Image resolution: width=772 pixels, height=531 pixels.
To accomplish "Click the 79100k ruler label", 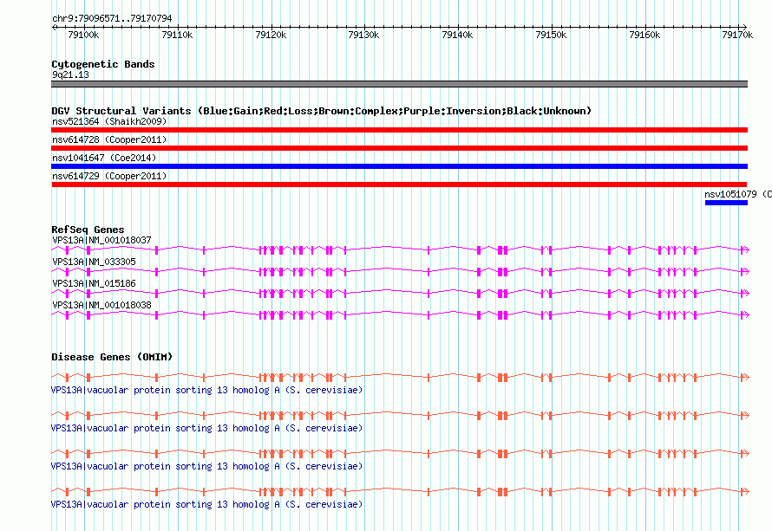I will [x=83, y=35].
